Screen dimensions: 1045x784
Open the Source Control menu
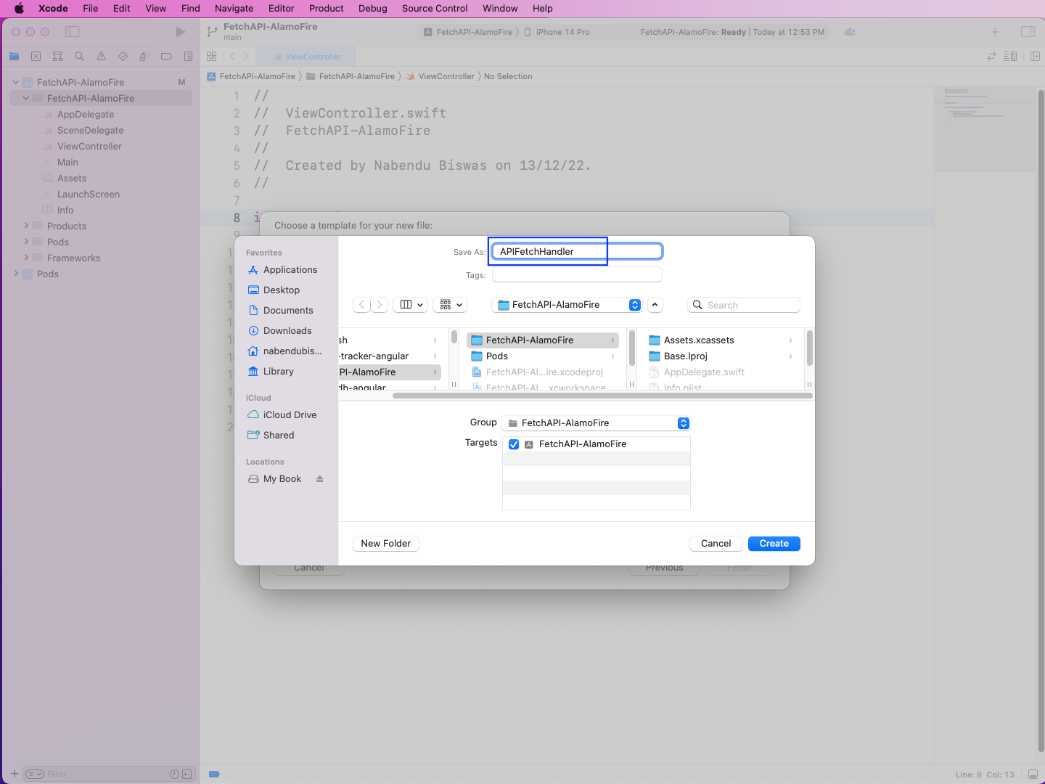[x=434, y=9]
